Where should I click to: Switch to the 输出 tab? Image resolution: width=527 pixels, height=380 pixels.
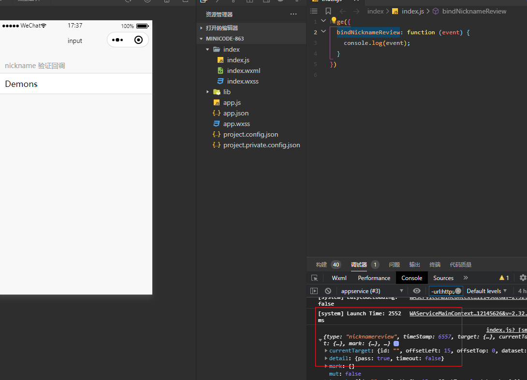pyautogui.click(x=414, y=265)
